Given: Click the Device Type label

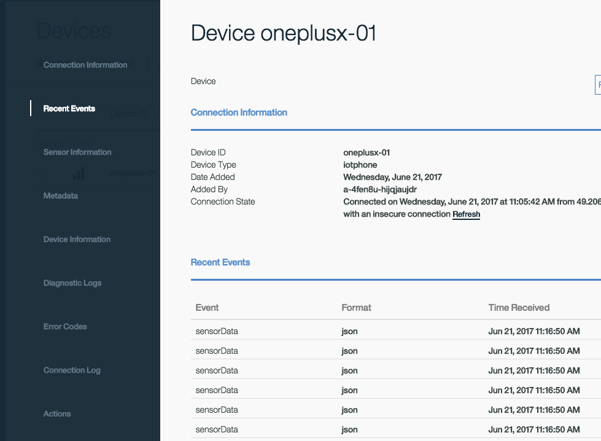Looking at the screenshot, I should 213,165.
